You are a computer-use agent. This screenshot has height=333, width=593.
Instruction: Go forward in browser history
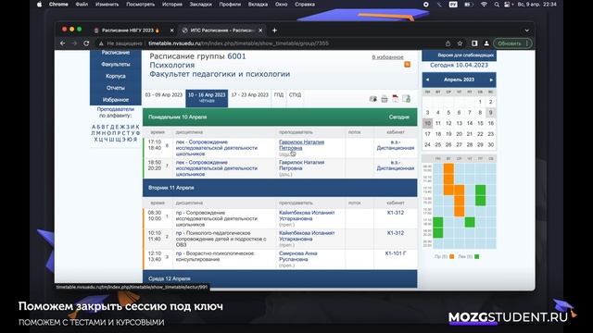click(x=74, y=43)
